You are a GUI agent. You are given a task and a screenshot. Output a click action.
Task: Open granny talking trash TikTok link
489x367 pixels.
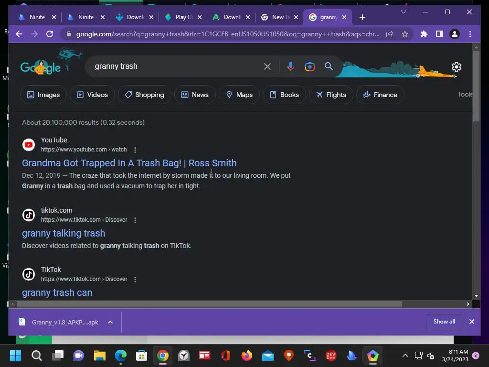click(64, 233)
